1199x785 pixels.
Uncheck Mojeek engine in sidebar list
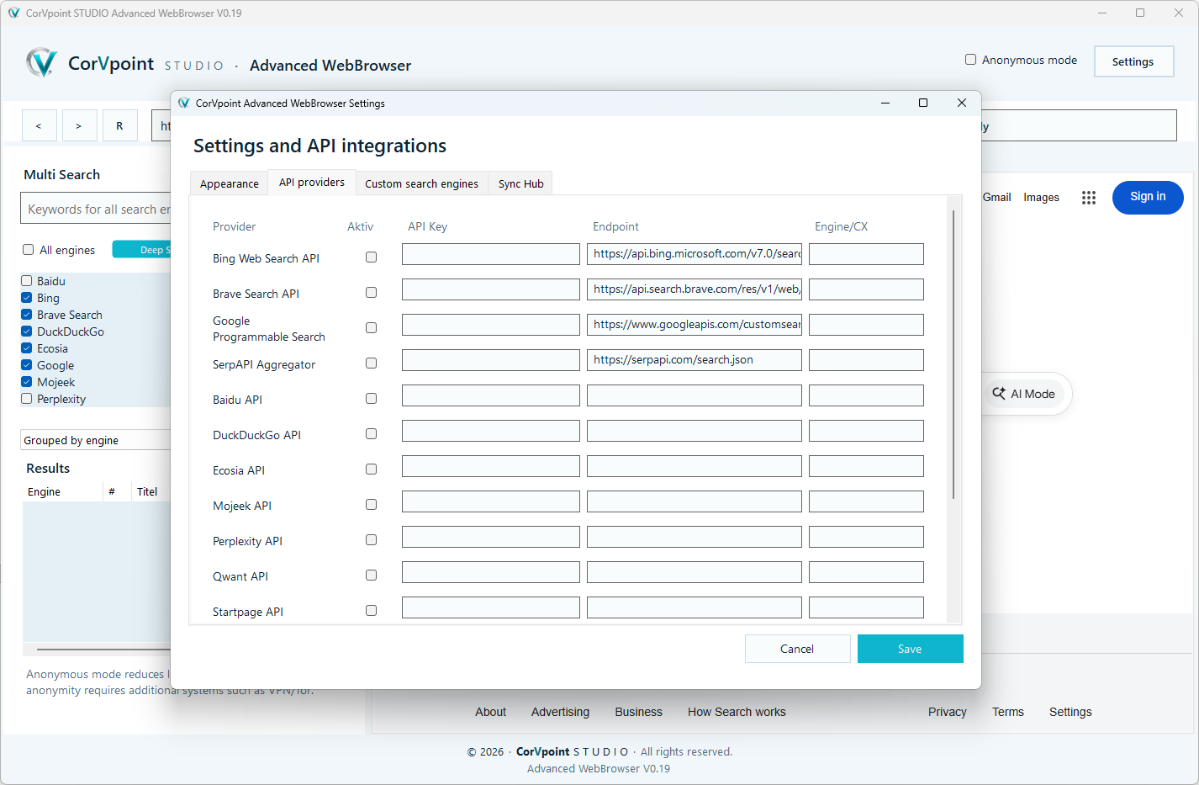[27, 382]
